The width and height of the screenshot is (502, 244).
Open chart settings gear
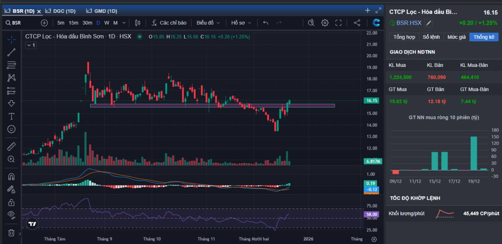(x=325, y=23)
